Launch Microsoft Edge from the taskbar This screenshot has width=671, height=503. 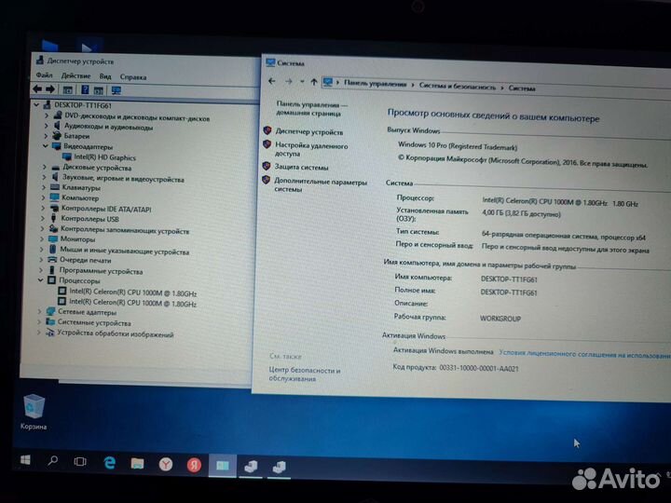[110, 462]
